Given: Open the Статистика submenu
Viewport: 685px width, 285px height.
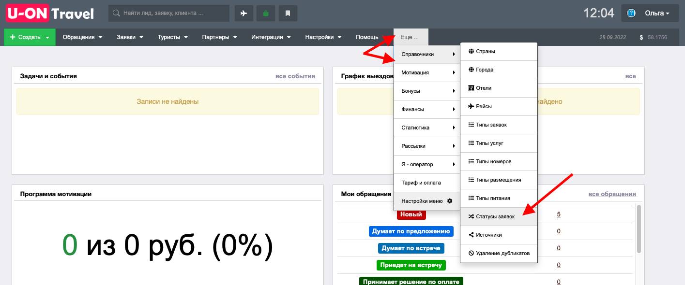Looking at the screenshot, I should 426,128.
